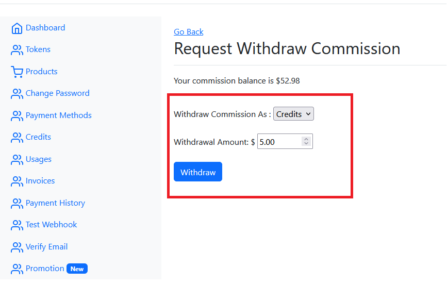Select Verify Email in sidebar
Image resolution: width=447 pixels, height=301 pixels.
click(x=46, y=247)
